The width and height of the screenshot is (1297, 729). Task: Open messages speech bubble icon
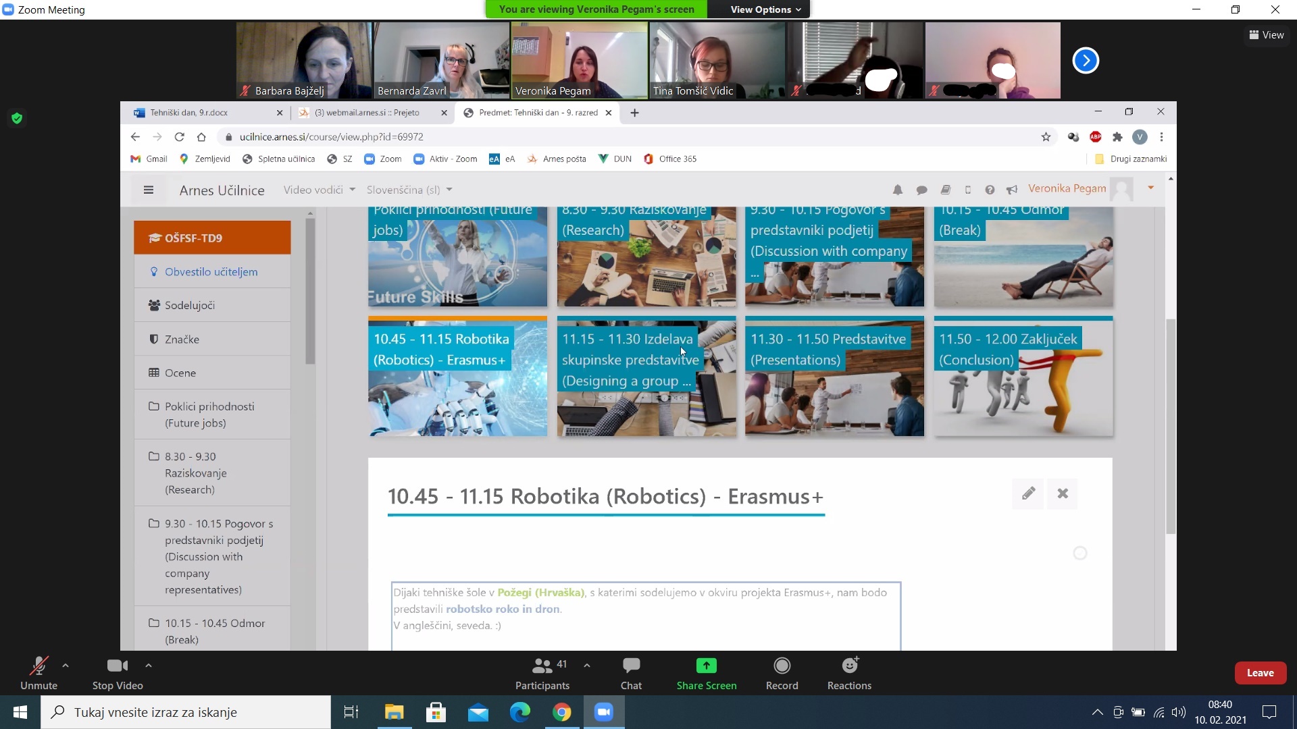point(921,190)
